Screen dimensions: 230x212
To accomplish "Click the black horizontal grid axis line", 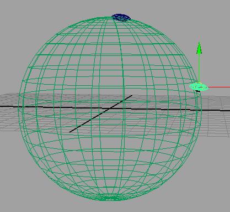I will (x=115, y=108).
